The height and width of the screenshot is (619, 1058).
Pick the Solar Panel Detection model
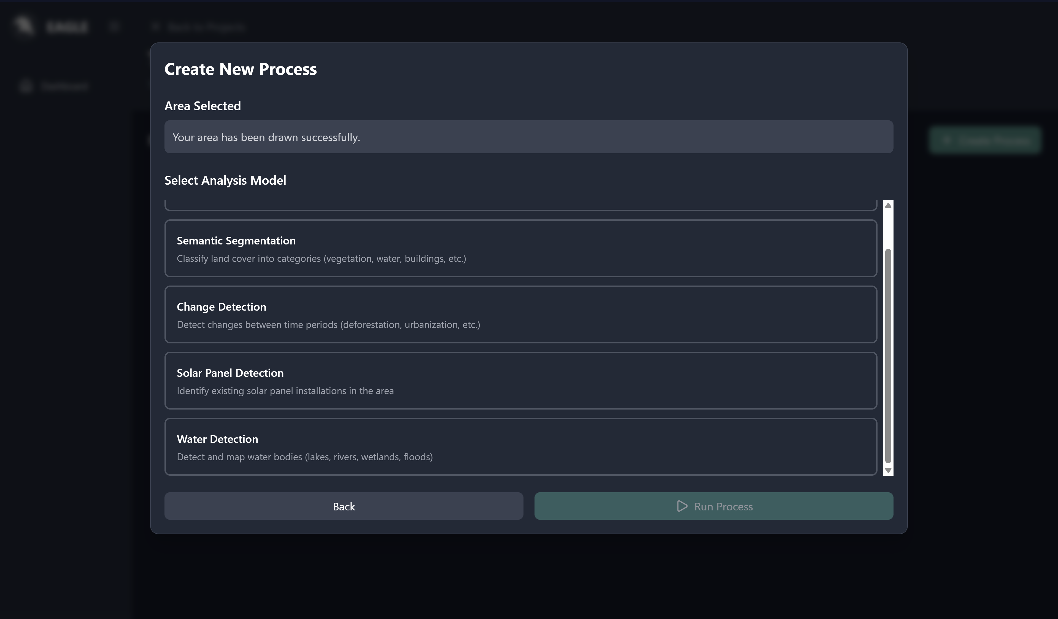(x=520, y=381)
